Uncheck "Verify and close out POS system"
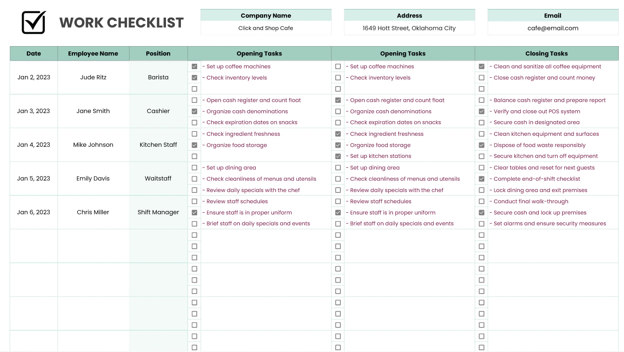 click(482, 112)
